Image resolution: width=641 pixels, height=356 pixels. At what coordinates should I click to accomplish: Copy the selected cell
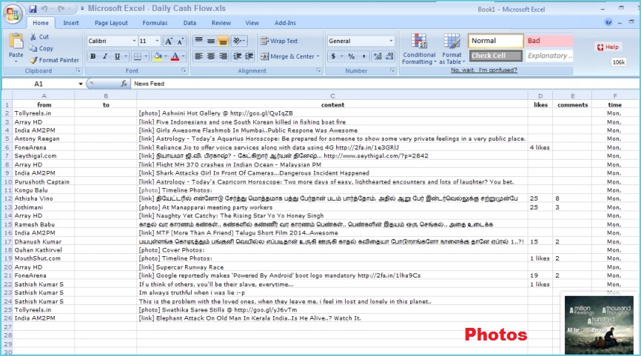tap(41, 48)
